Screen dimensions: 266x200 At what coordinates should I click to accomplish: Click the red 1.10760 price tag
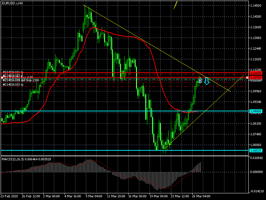click(255, 78)
